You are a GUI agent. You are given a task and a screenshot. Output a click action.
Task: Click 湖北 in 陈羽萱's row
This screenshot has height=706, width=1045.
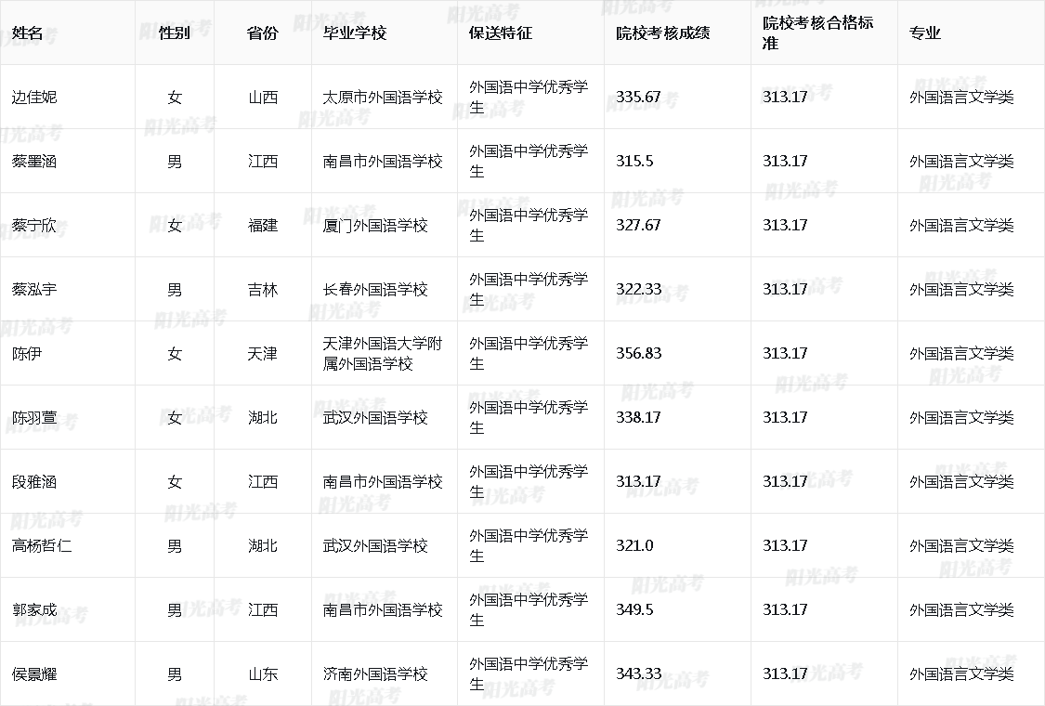[x=263, y=418]
